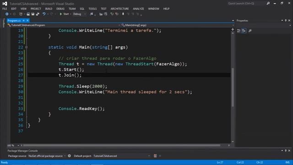The height and width of the screenshot is (165, 293).
Task: Open the Properties panel window options dropdown
Action: point(282,20)
